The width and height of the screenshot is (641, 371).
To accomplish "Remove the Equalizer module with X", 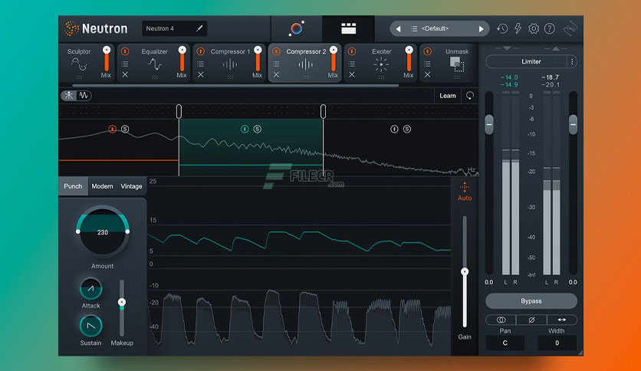I will (x=125, y=75).
